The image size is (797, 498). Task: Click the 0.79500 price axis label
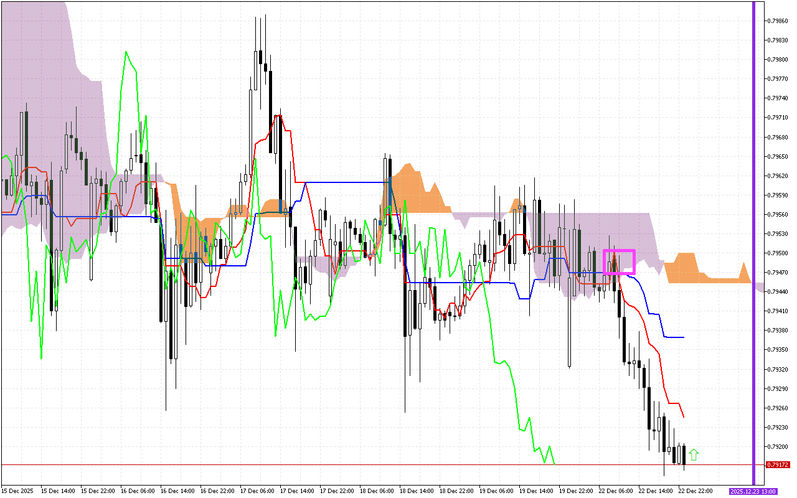click(x=778, y=253)
